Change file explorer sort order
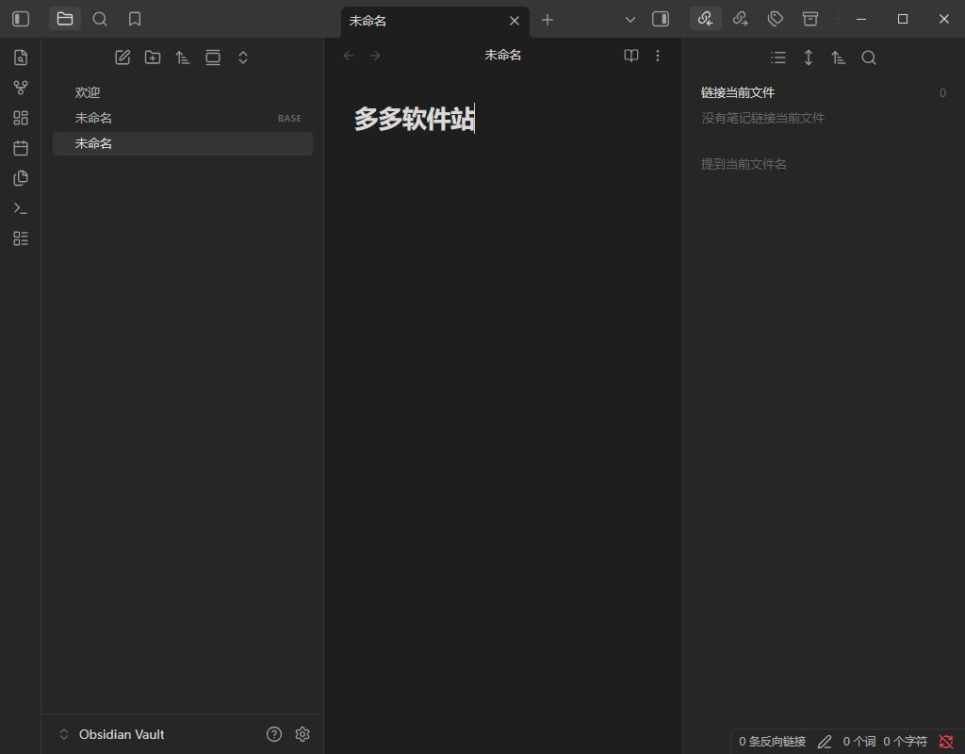The width and height of the screenshot is (965, 754). tap(183, 57)
